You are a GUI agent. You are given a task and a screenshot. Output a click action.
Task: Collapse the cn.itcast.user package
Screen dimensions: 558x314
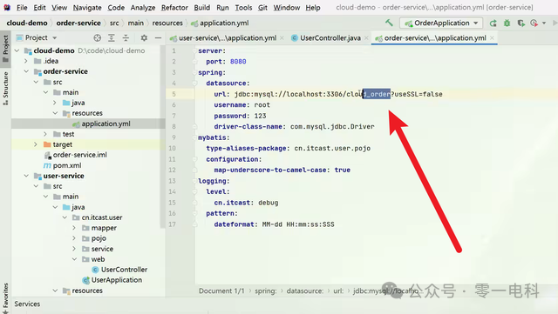coord(65,217)
